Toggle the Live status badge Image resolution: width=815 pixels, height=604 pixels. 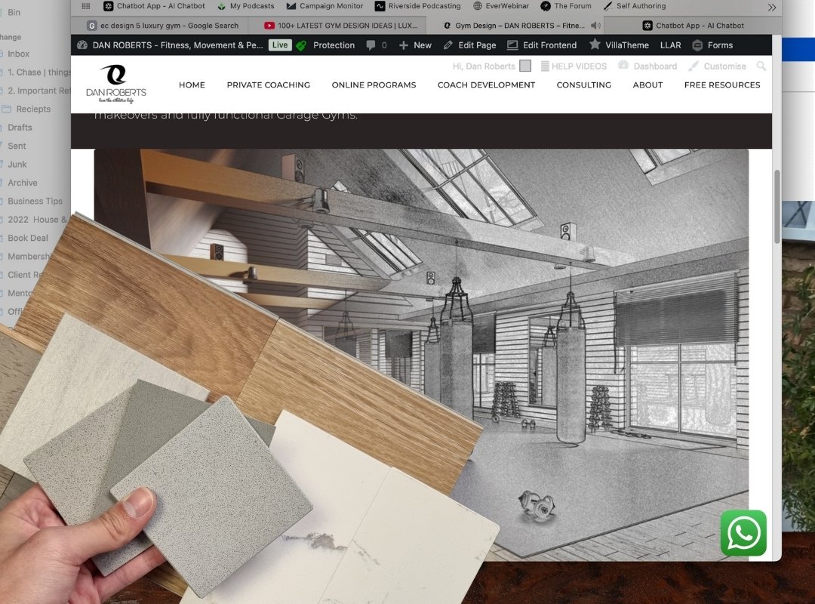tap(280, 45)
